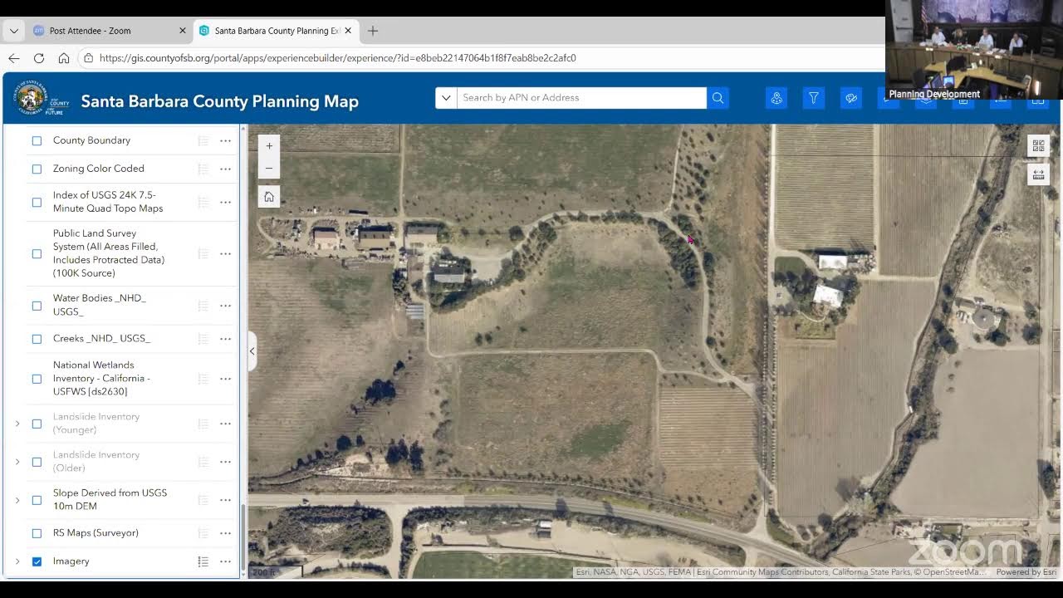This screenshot has width=1063, height=598.
Task: Open more options for USGS Quad Topo Maps
Action: (225, 202)
